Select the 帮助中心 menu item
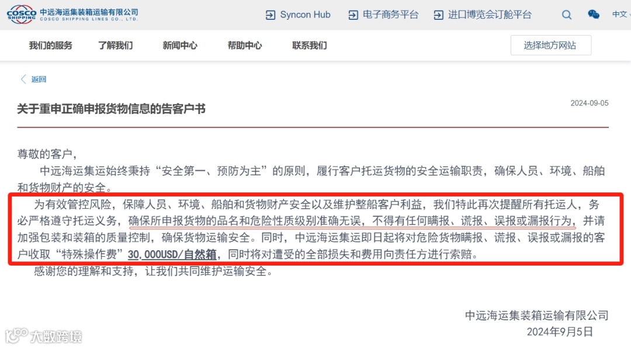631x348 pixels. [245, 46]
